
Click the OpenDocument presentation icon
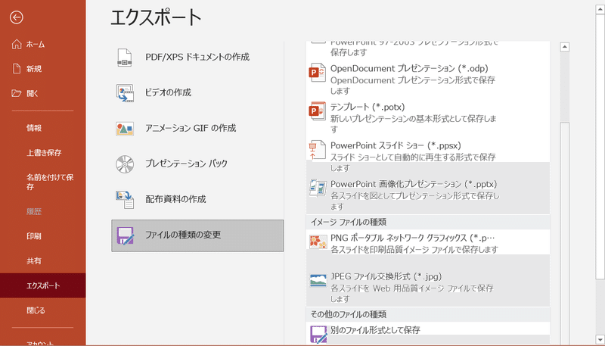click(318, 72)
